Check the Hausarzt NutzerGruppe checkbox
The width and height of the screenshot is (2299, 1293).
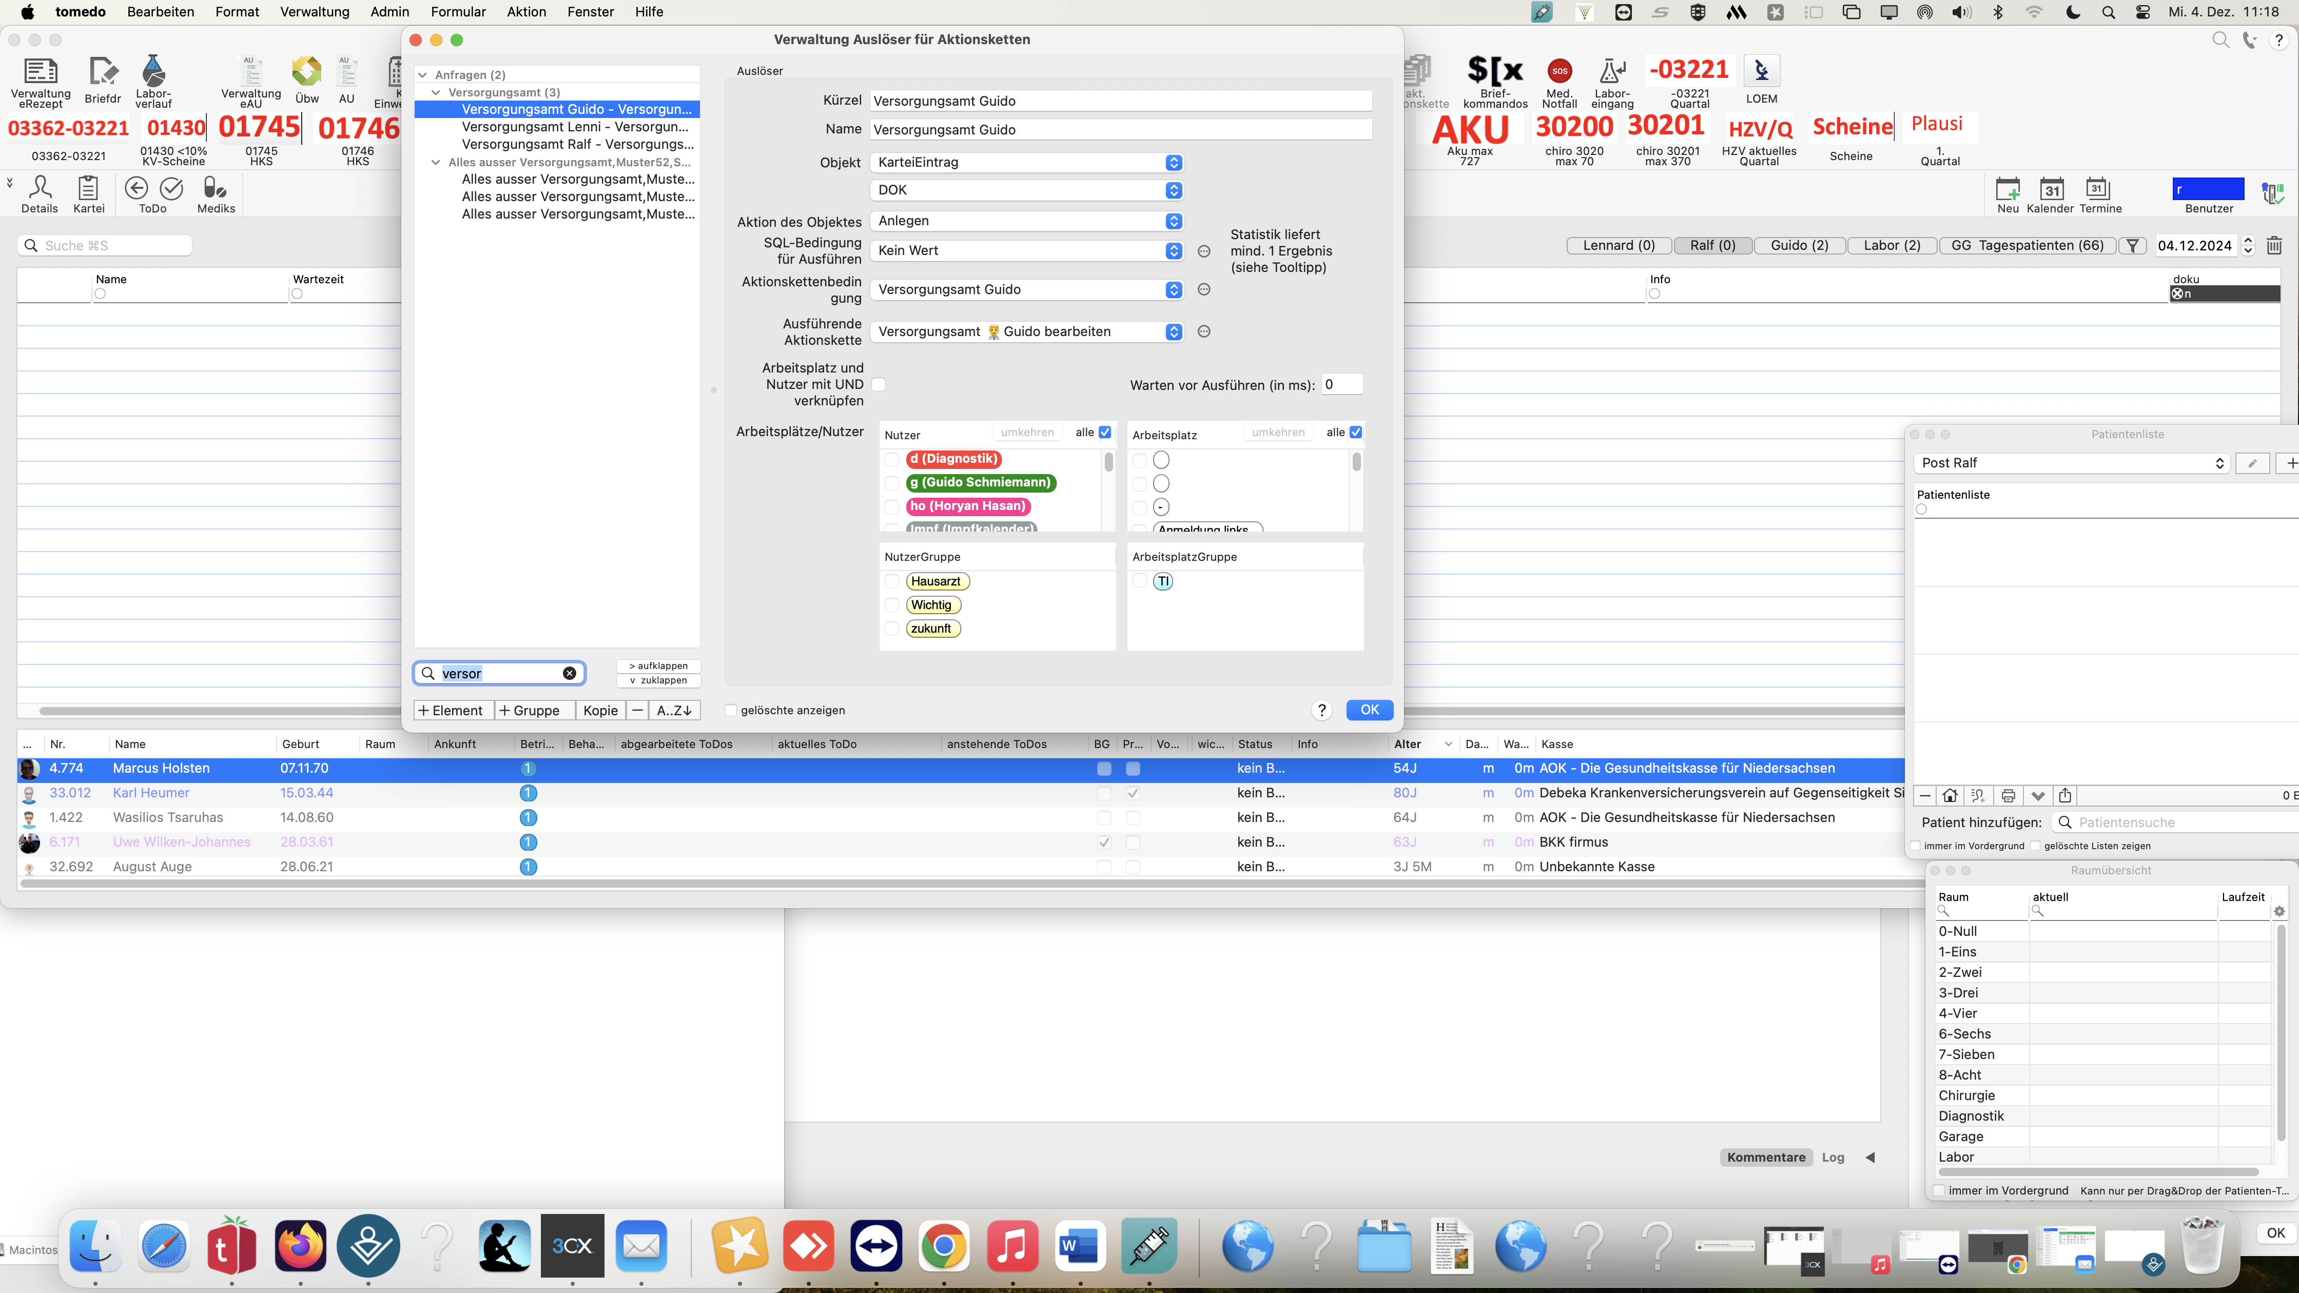click(x=891, y=581)
